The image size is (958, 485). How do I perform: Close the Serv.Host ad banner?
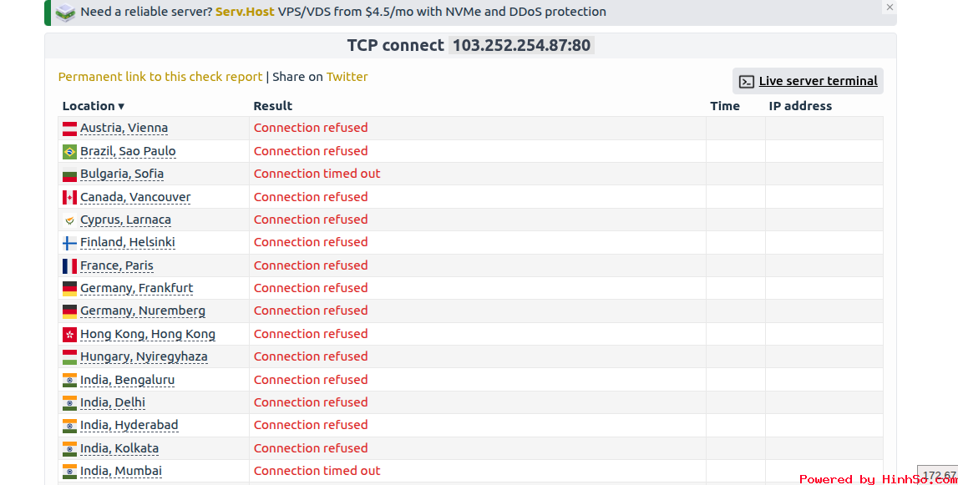890,8
